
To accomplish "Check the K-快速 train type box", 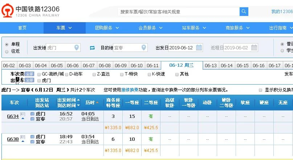I will coord(149,74).
